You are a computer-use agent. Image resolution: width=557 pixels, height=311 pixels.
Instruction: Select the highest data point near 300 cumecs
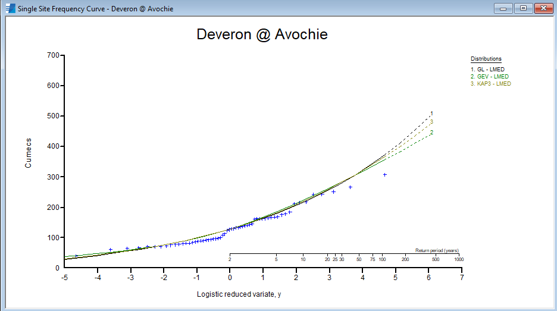pos(385,175)
